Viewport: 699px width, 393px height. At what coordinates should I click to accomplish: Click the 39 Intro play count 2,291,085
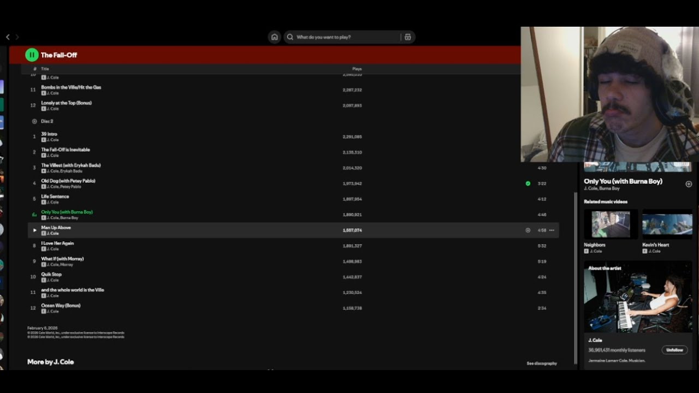coord(352,137)
